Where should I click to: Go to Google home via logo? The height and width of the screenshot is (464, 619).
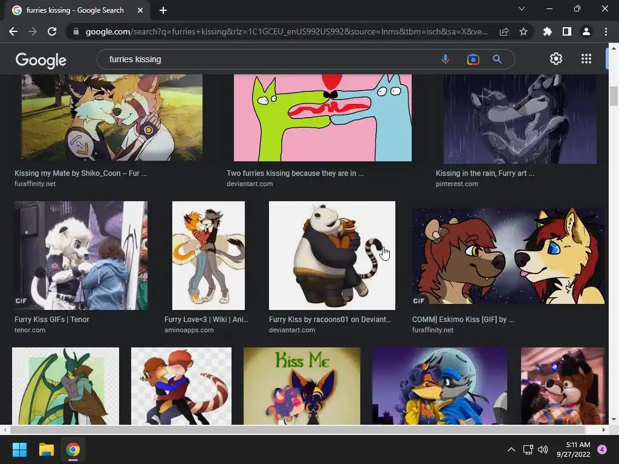pos(41,60)
